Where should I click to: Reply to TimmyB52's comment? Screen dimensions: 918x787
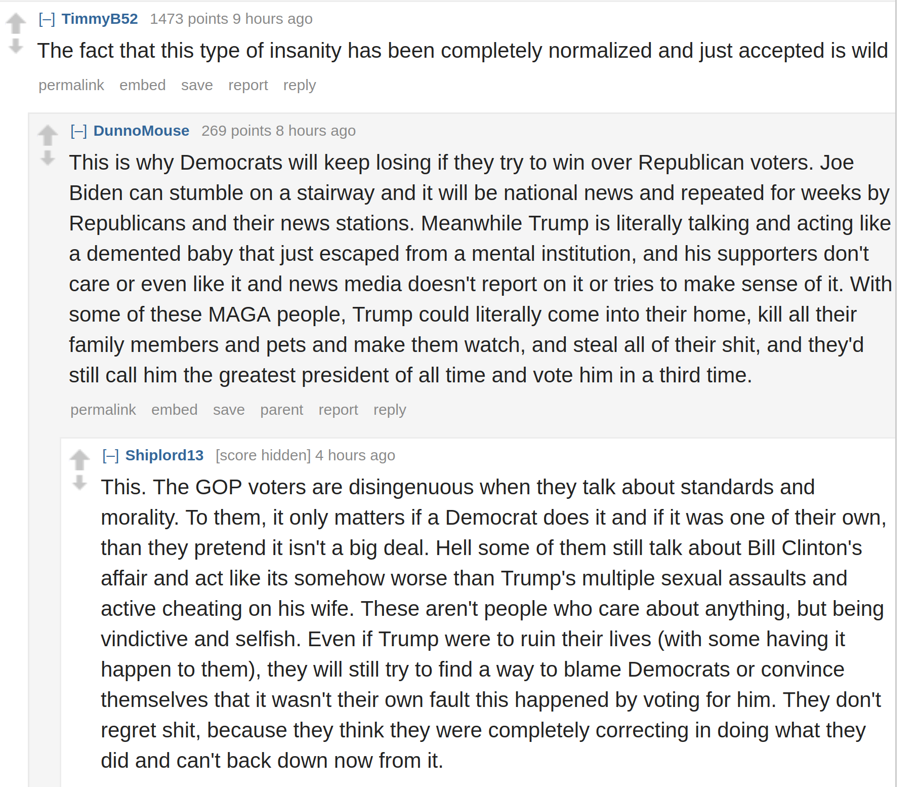[x=300, y=85]
